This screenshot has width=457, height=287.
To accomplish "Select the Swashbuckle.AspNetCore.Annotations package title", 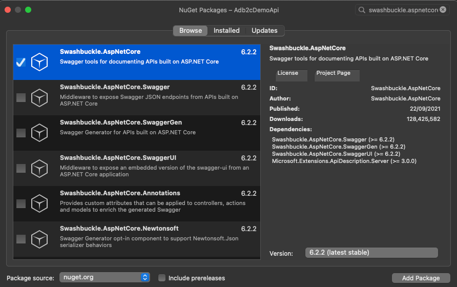I will coord(120,193).
